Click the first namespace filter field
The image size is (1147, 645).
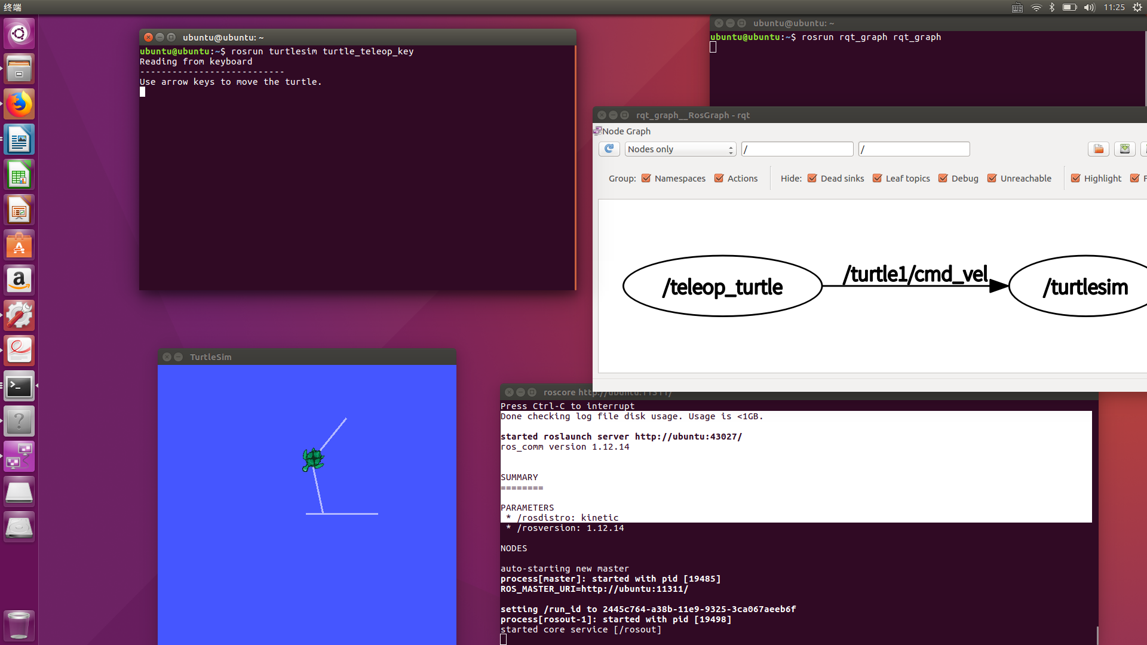797,149
